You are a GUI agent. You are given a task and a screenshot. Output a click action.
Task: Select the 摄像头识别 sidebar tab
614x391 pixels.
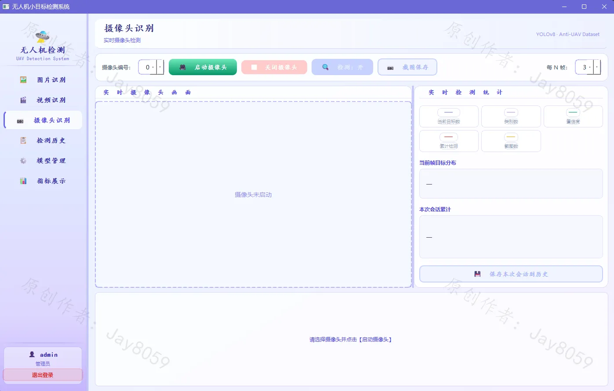click(x=43, y=120)
